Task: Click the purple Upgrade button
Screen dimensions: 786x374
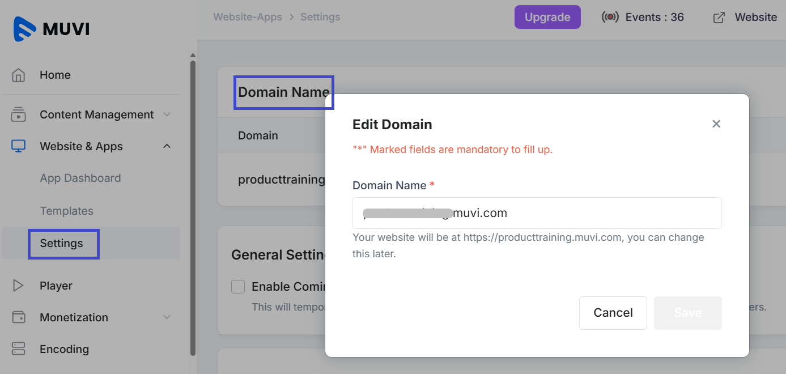Action: point(547,17)
